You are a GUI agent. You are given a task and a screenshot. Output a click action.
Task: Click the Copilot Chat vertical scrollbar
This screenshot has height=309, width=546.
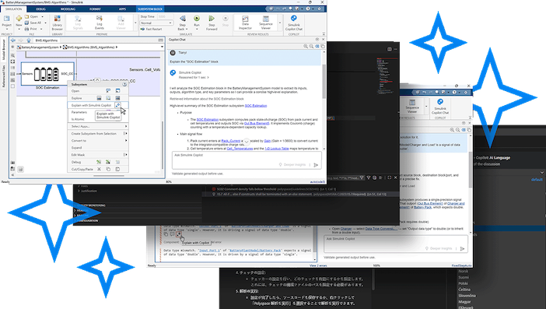point(324,82)
